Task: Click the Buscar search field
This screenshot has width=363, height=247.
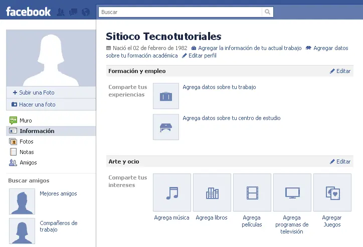Action: pyautogui.click(x=180, y=12)
